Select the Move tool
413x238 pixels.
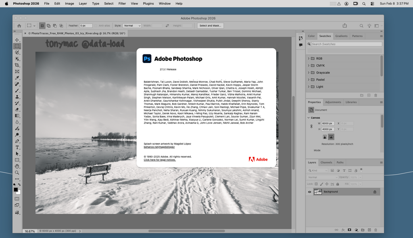pyautogui.click(x=17, y=40)
